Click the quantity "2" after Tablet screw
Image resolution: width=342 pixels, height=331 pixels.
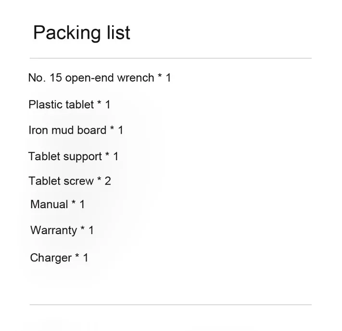click(x=108, y=181)
